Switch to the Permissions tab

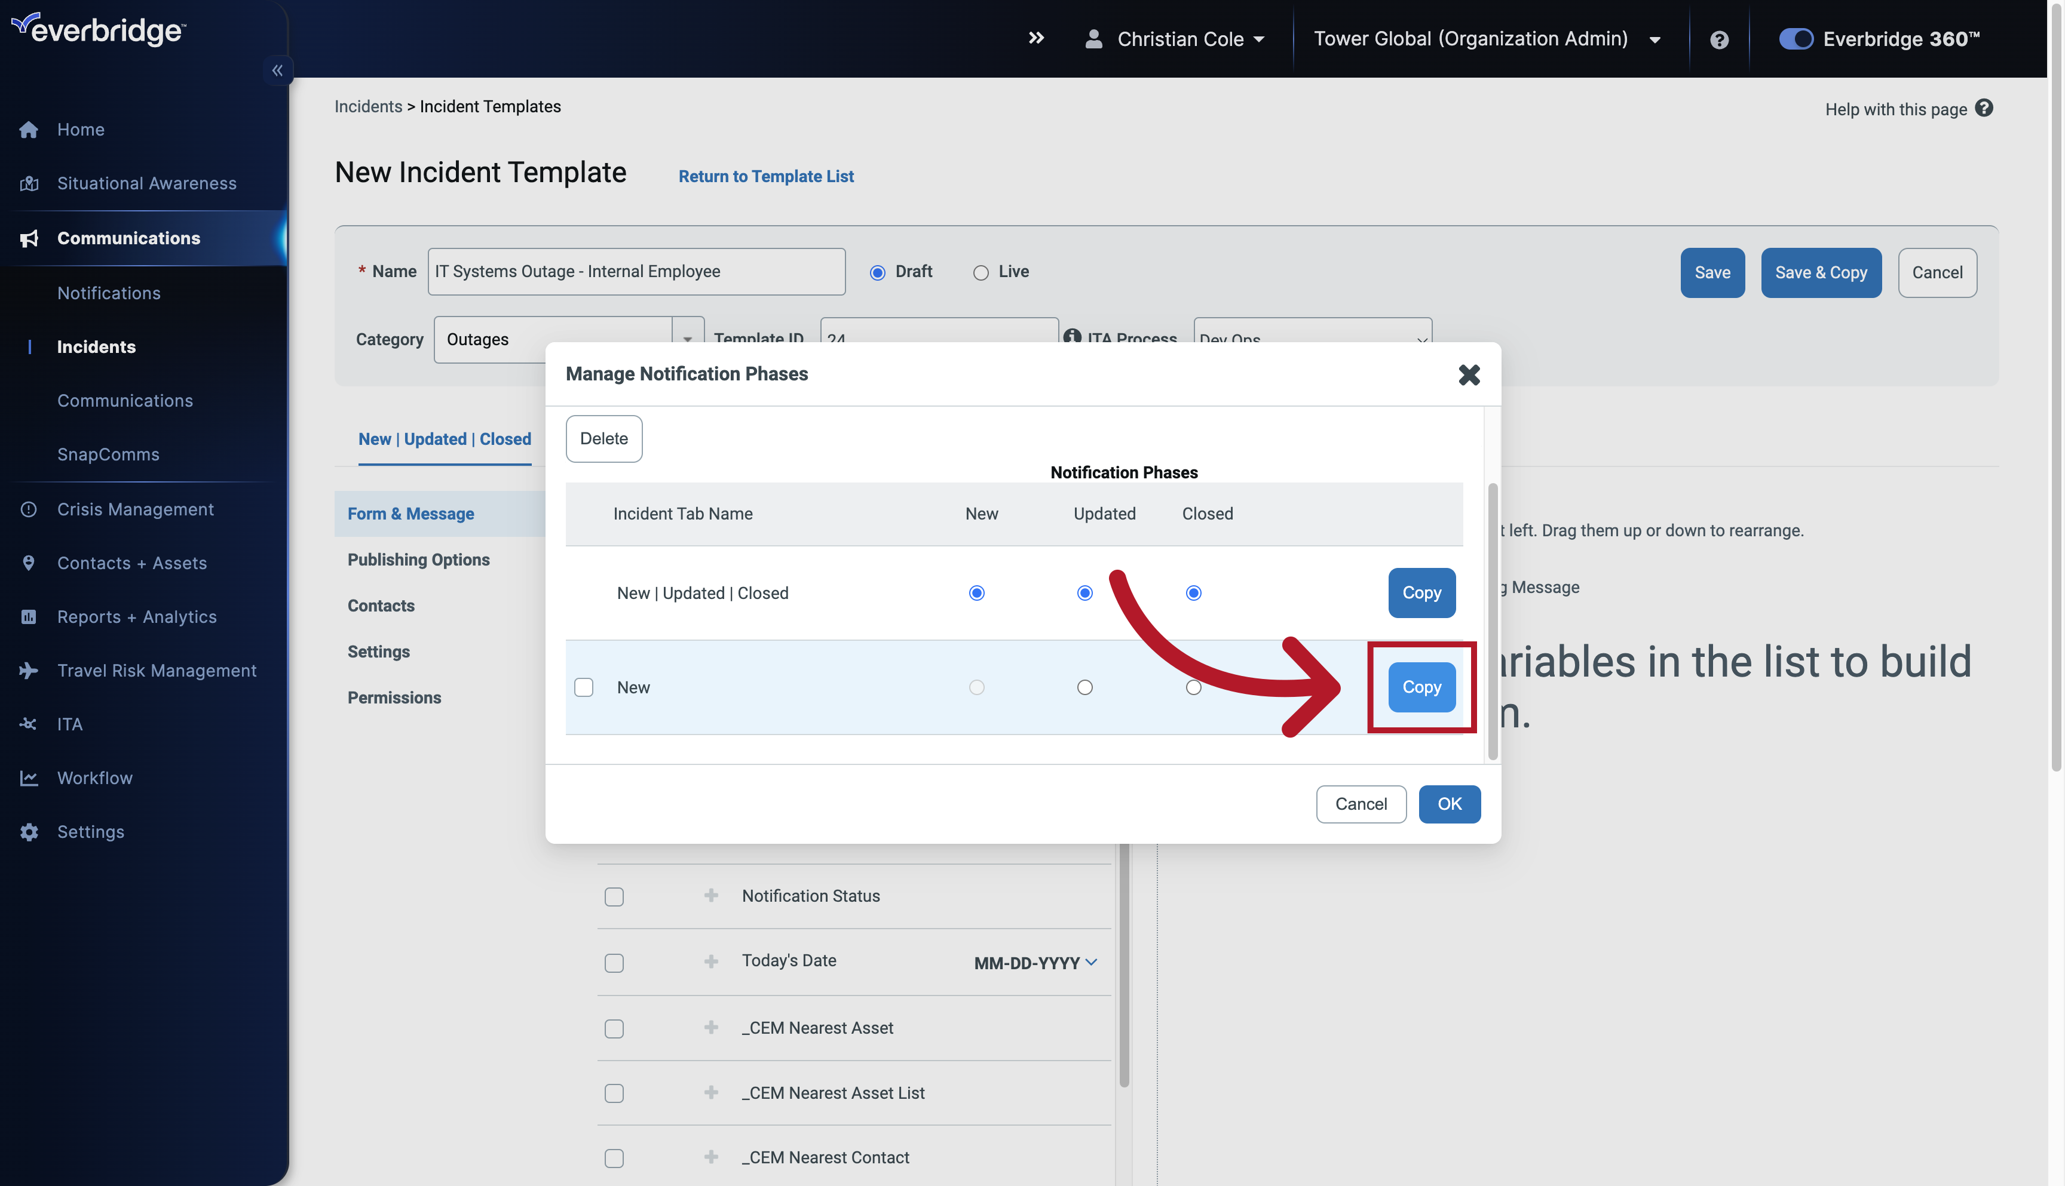(394, 697)
